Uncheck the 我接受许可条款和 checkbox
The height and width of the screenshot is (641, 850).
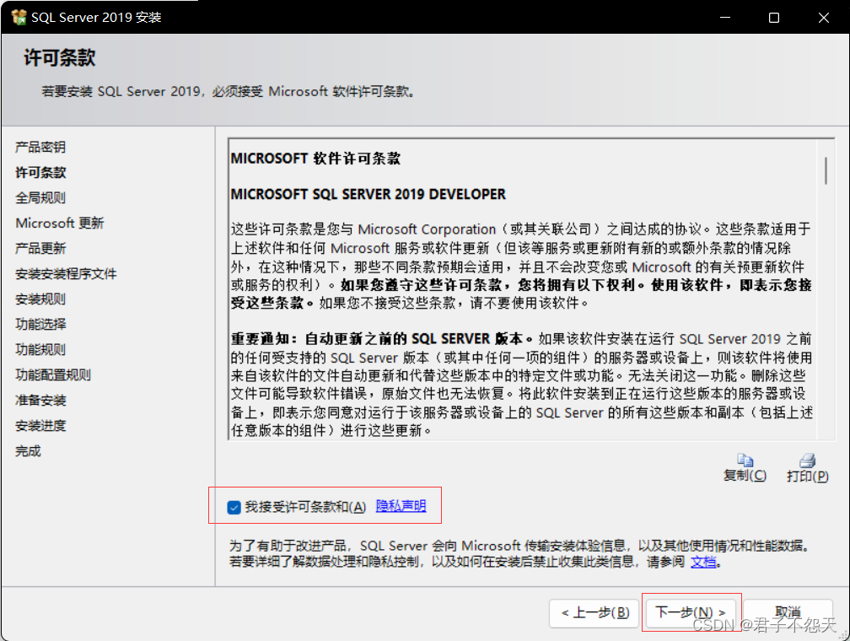point(234,507)
